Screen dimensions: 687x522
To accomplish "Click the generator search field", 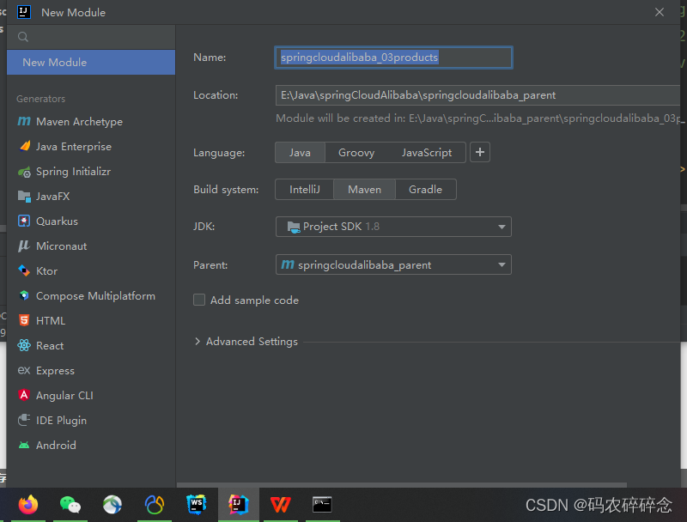I will (91, 37).
